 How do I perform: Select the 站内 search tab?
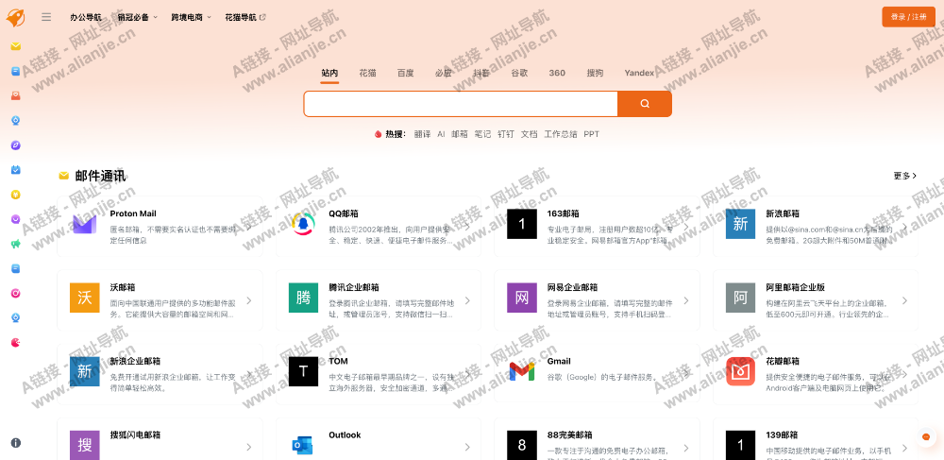tap(329, 73)
